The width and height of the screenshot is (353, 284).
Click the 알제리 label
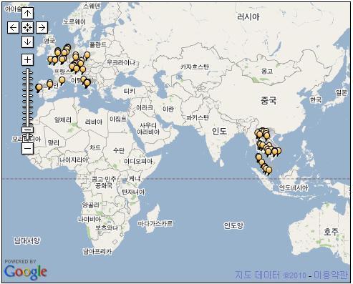(63, 120)
